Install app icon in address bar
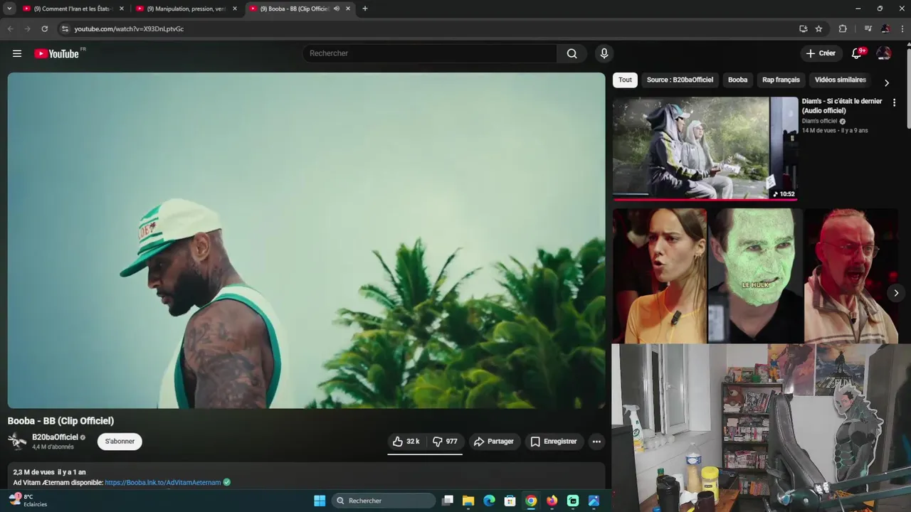The height and width of the screenshot is (512, 911). coord(803,29)
